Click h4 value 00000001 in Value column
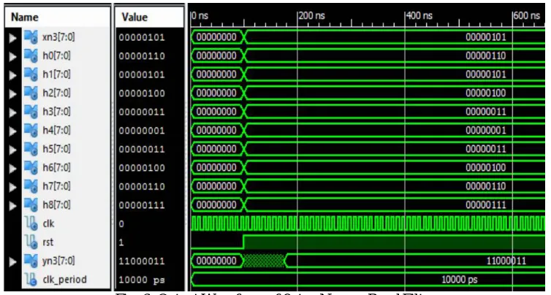The image size is (551, 295). click(142, 131)
